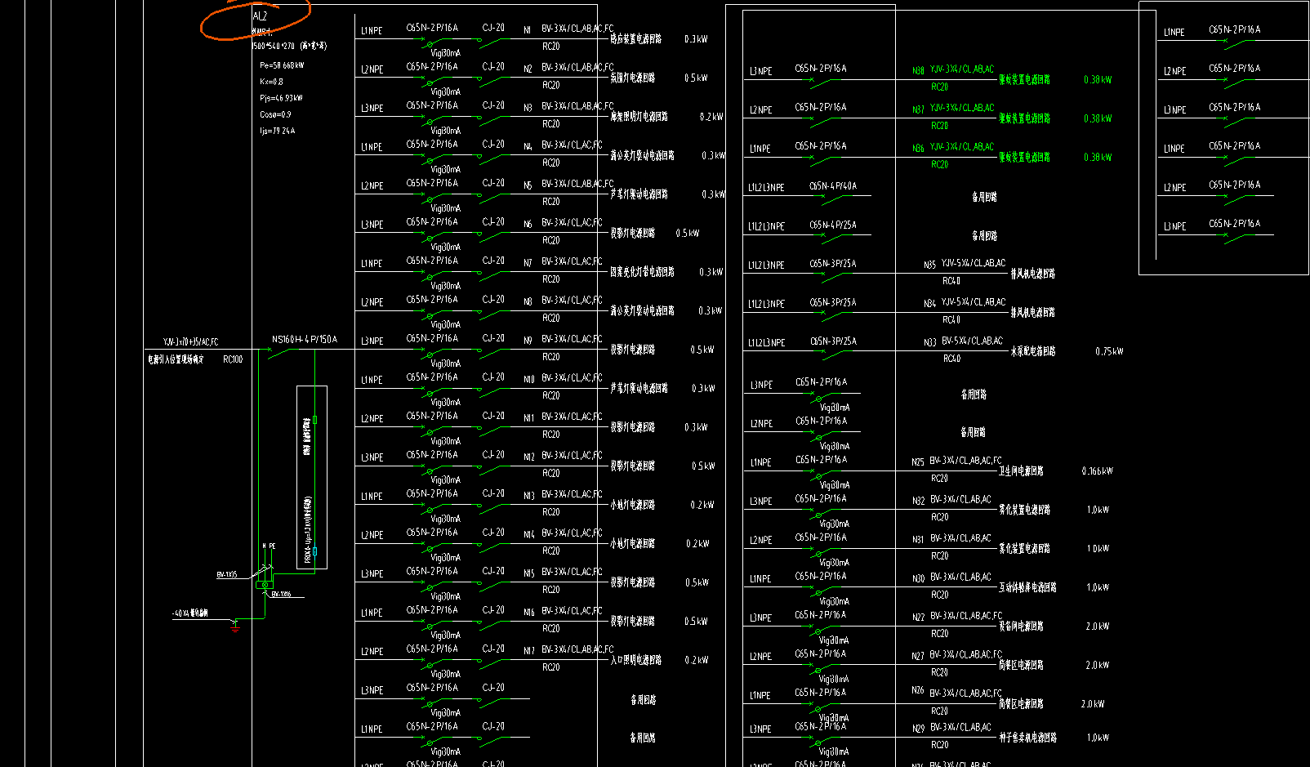Select the C65N-4P/40A breaker label

pos(833,186)
